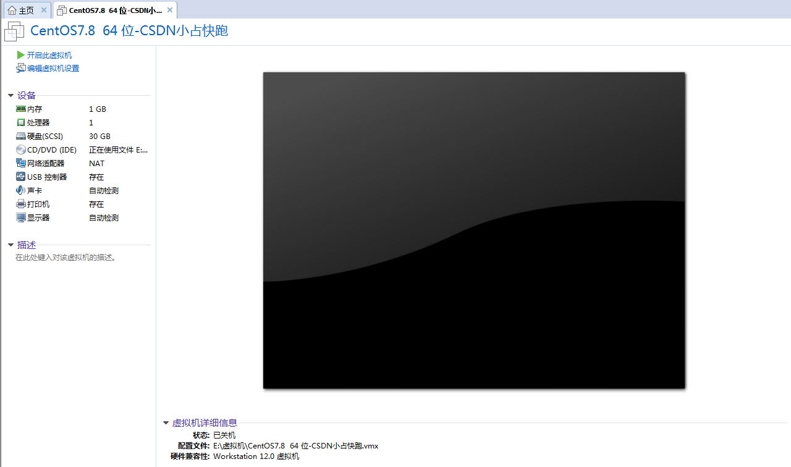The width and height of the screenshot is (791, 467).
Task: Select the 打印机 (Printer) device icon
Action: coord(20,204)
